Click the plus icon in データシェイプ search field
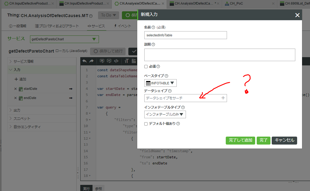 tap(223, 98)
